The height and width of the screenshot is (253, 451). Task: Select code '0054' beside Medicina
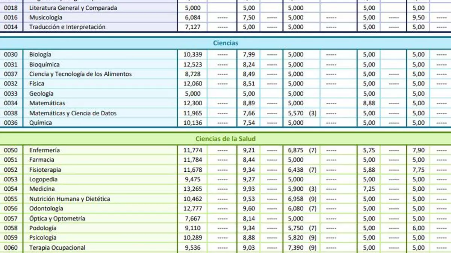(11, 189)
